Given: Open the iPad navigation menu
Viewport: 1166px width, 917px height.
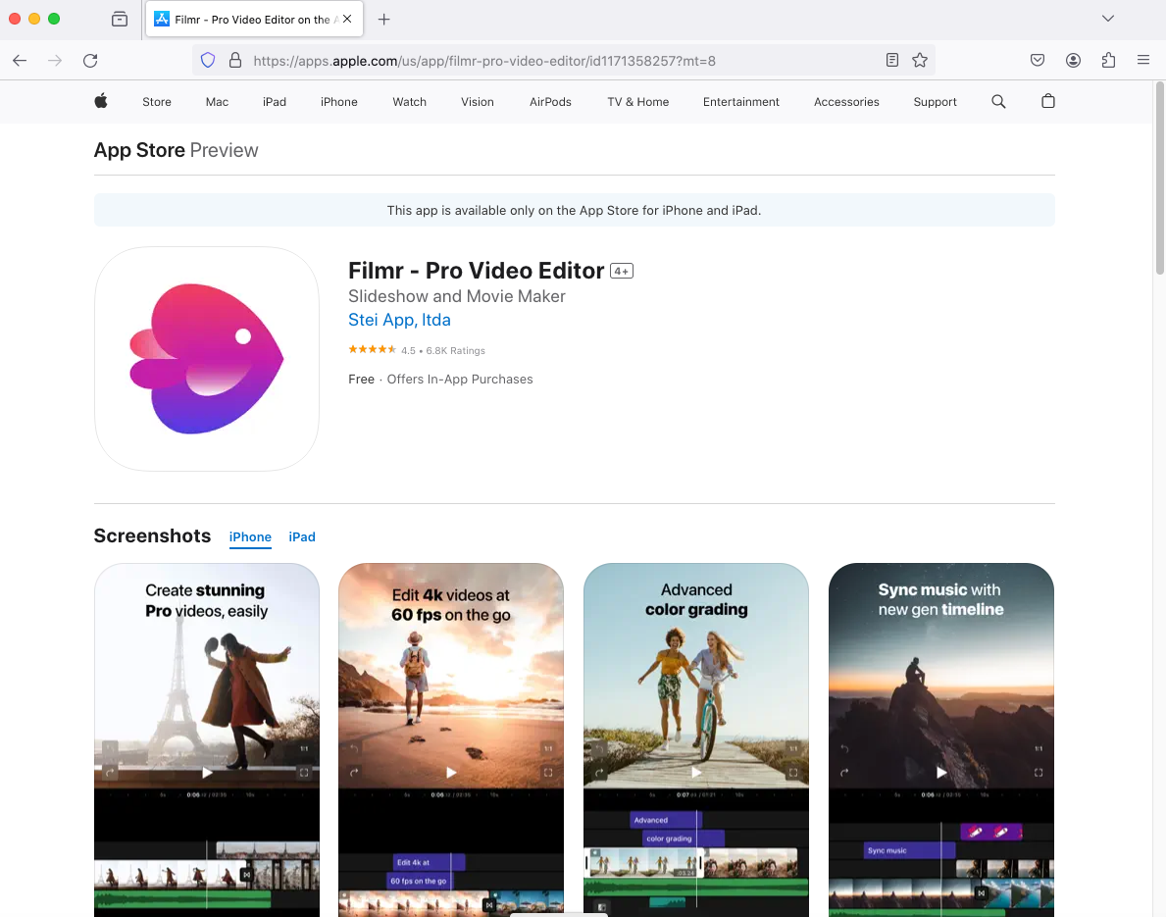Looking at the screenshot, I should point(275,102).
